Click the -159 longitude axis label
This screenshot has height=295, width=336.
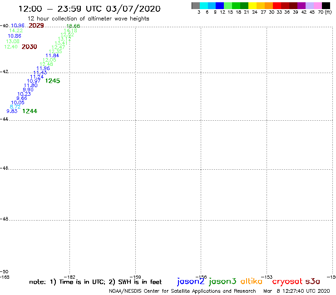135,277
